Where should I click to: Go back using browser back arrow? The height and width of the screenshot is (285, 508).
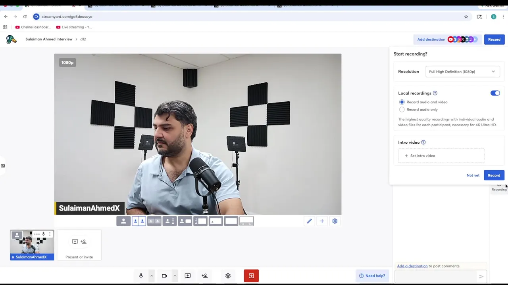pyautogui.click(x=6, y=17)
